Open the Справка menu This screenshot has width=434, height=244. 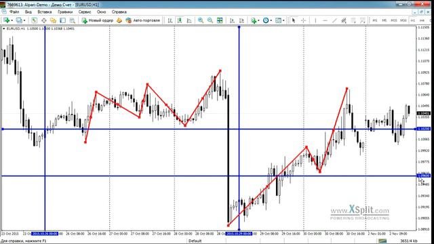(119, 12)
